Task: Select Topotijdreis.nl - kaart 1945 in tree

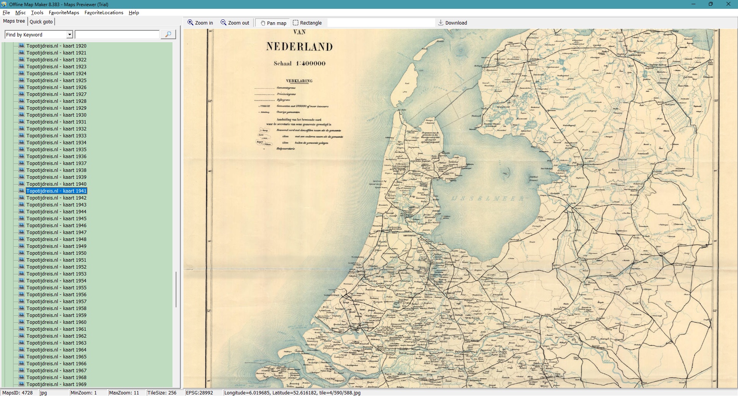Action: pyautogui.click(x=56, y=218)
